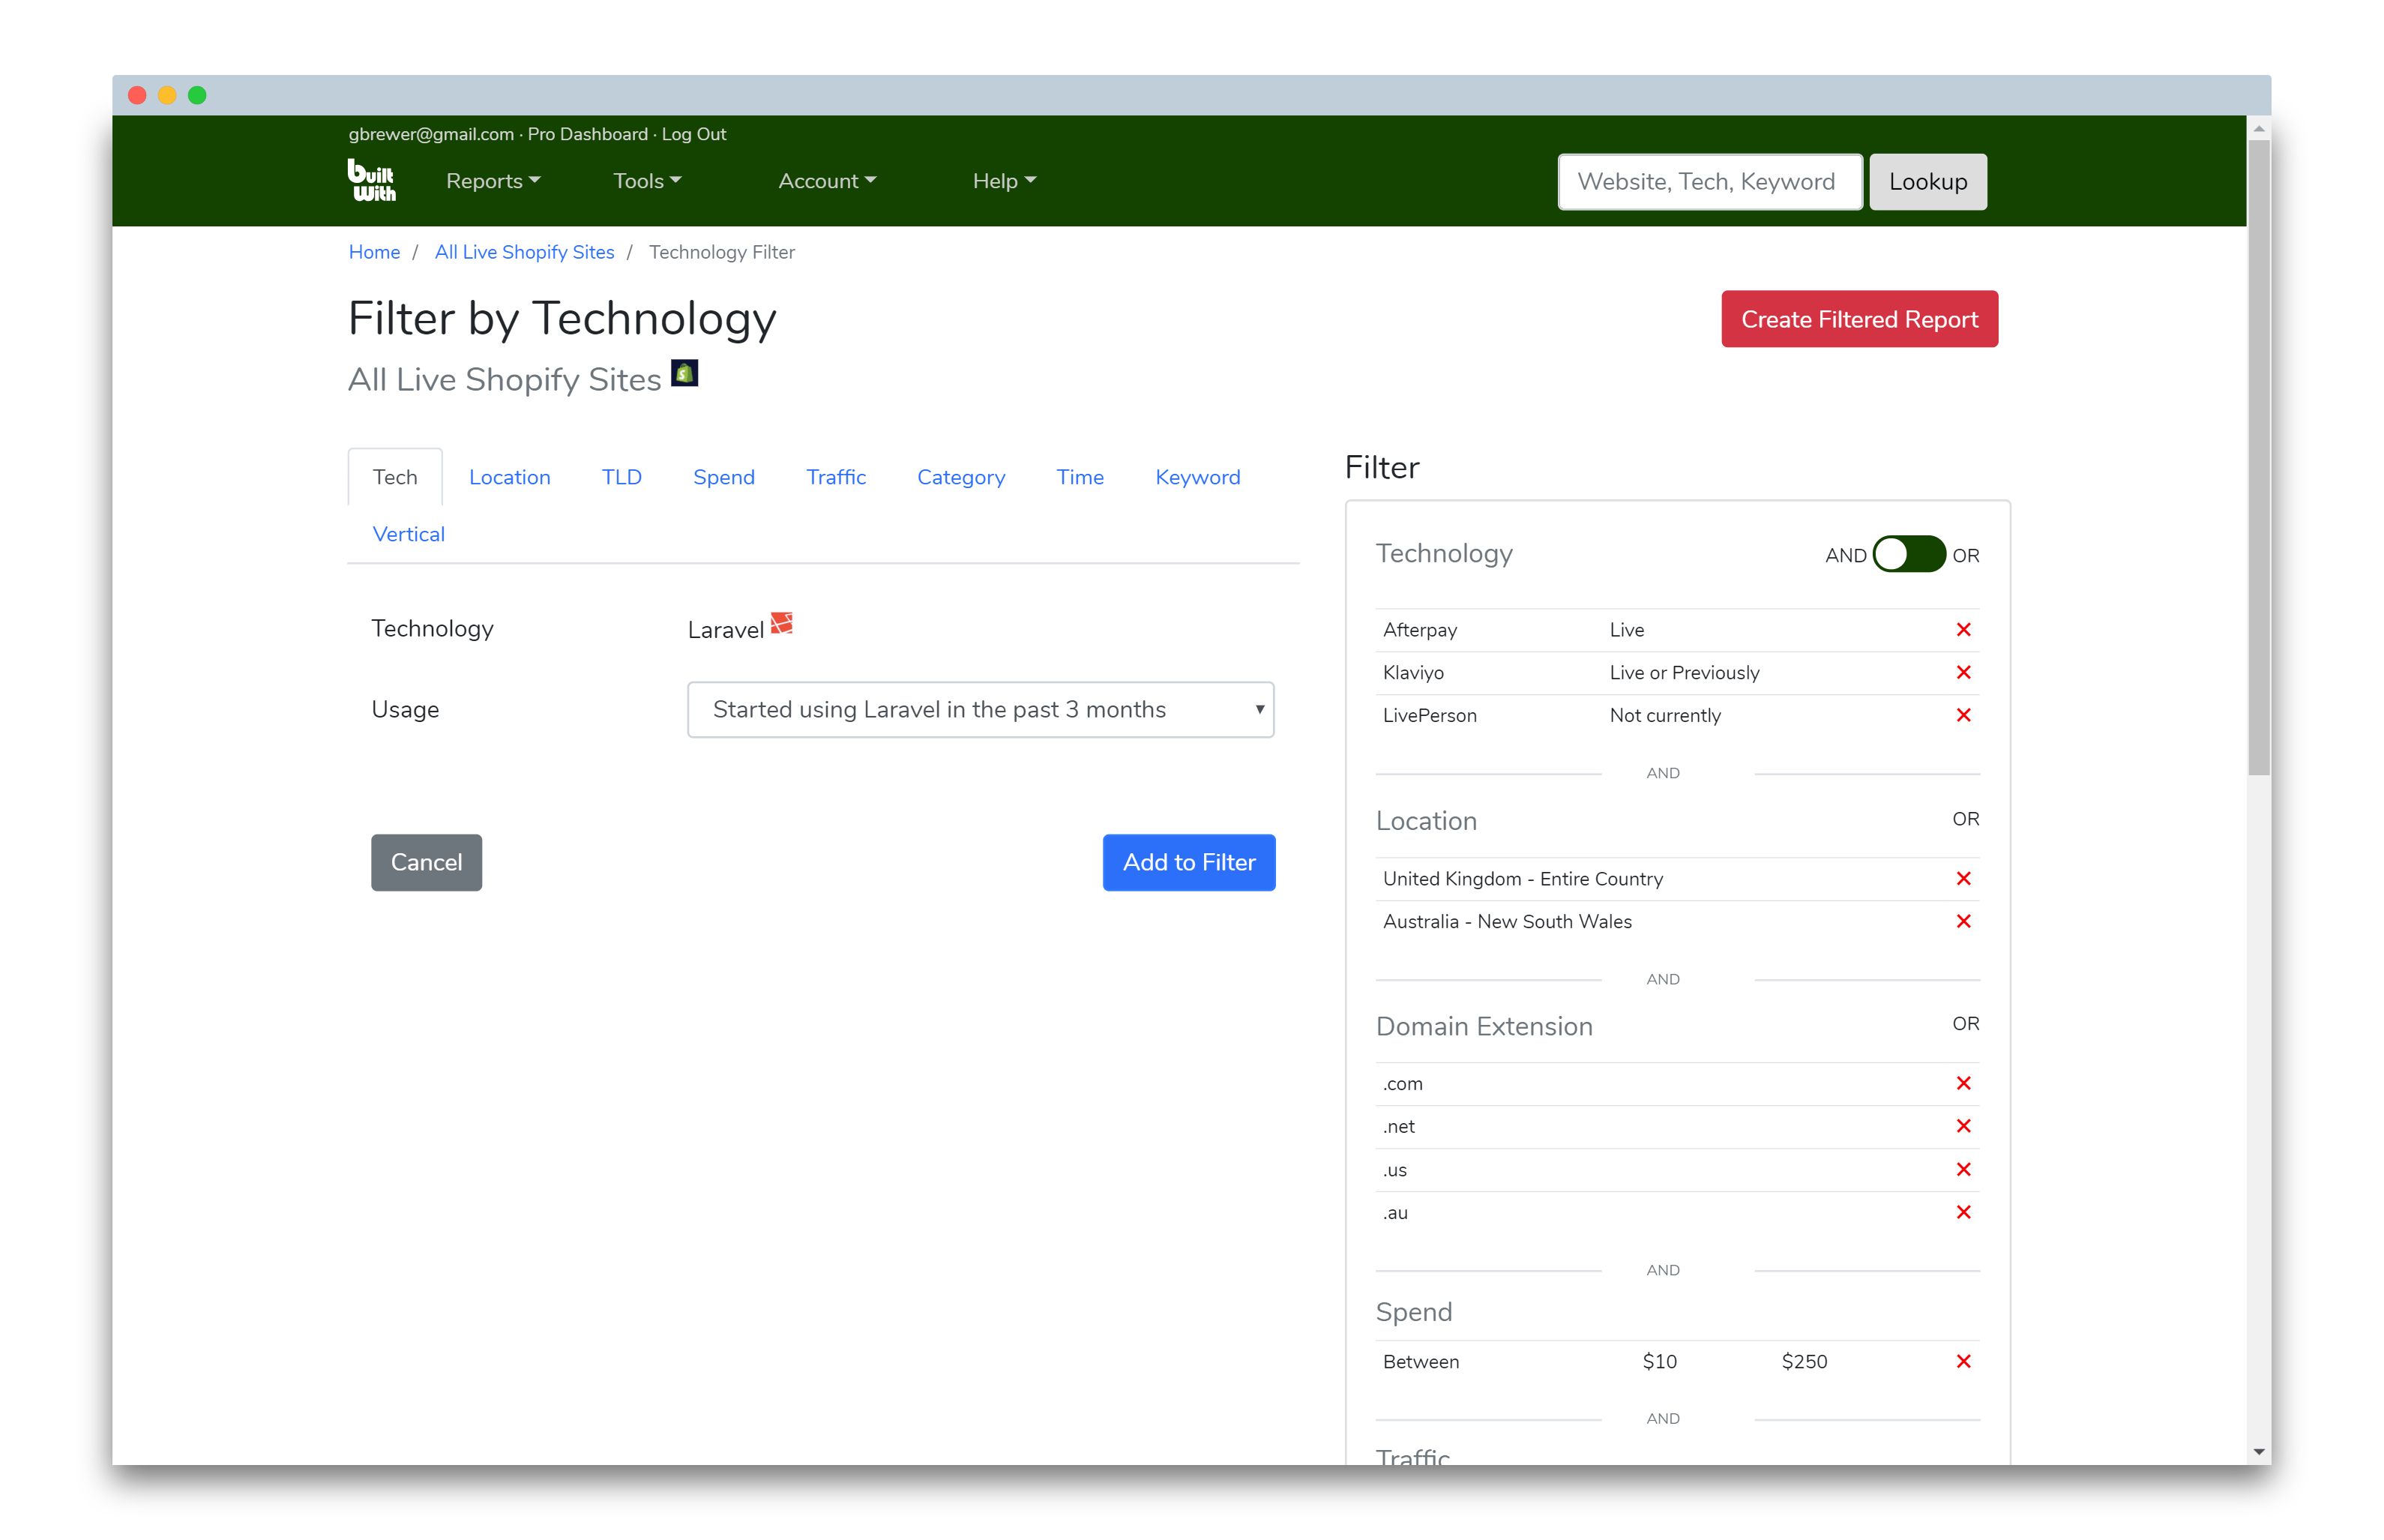Open the Reports dropdown menu
Screen dimensions: 2384x1540
tap(490, 181)
